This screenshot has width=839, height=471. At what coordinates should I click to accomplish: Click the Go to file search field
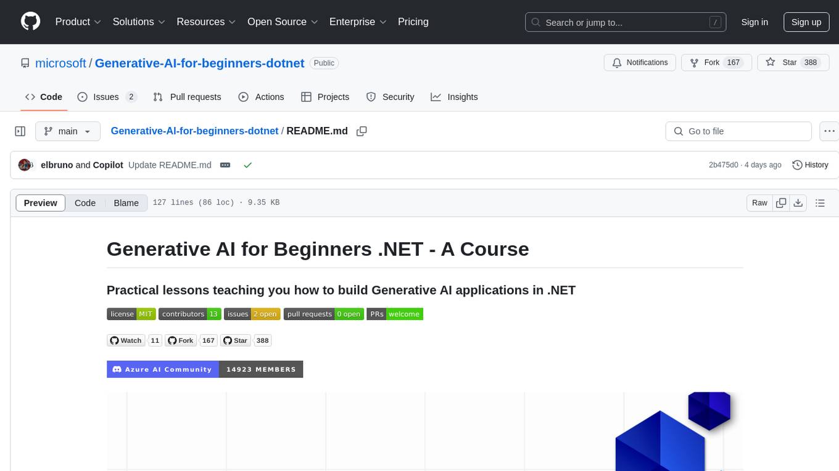point(738,131)
